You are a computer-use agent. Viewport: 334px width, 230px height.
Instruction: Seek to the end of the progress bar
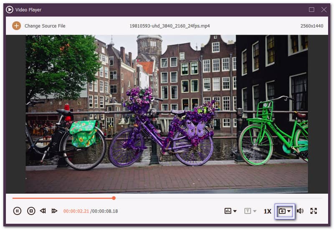pyautogui.click(x=320, y=198)
